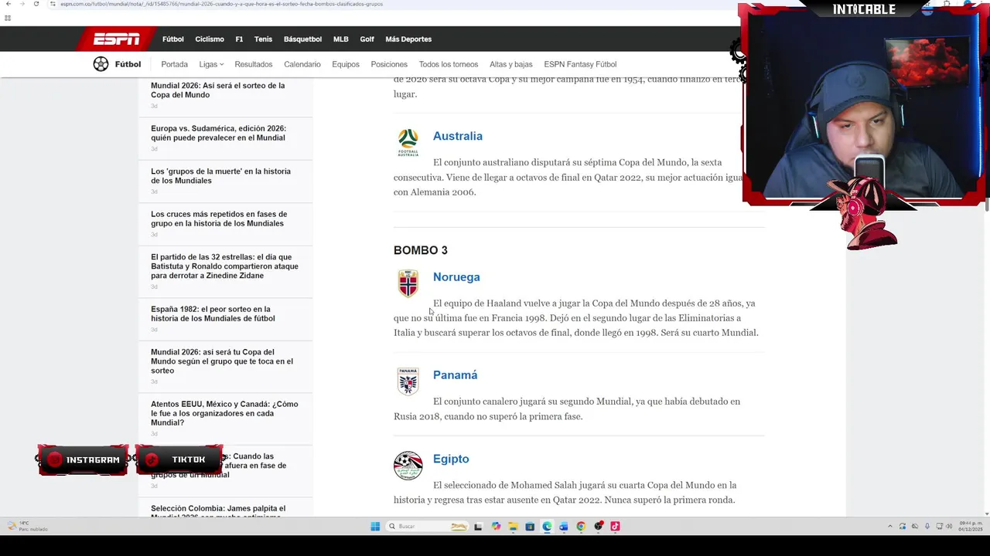Open the Ciclismo top menu item
Viewport: 990px width, 556px height.
(x=209, y=39)
